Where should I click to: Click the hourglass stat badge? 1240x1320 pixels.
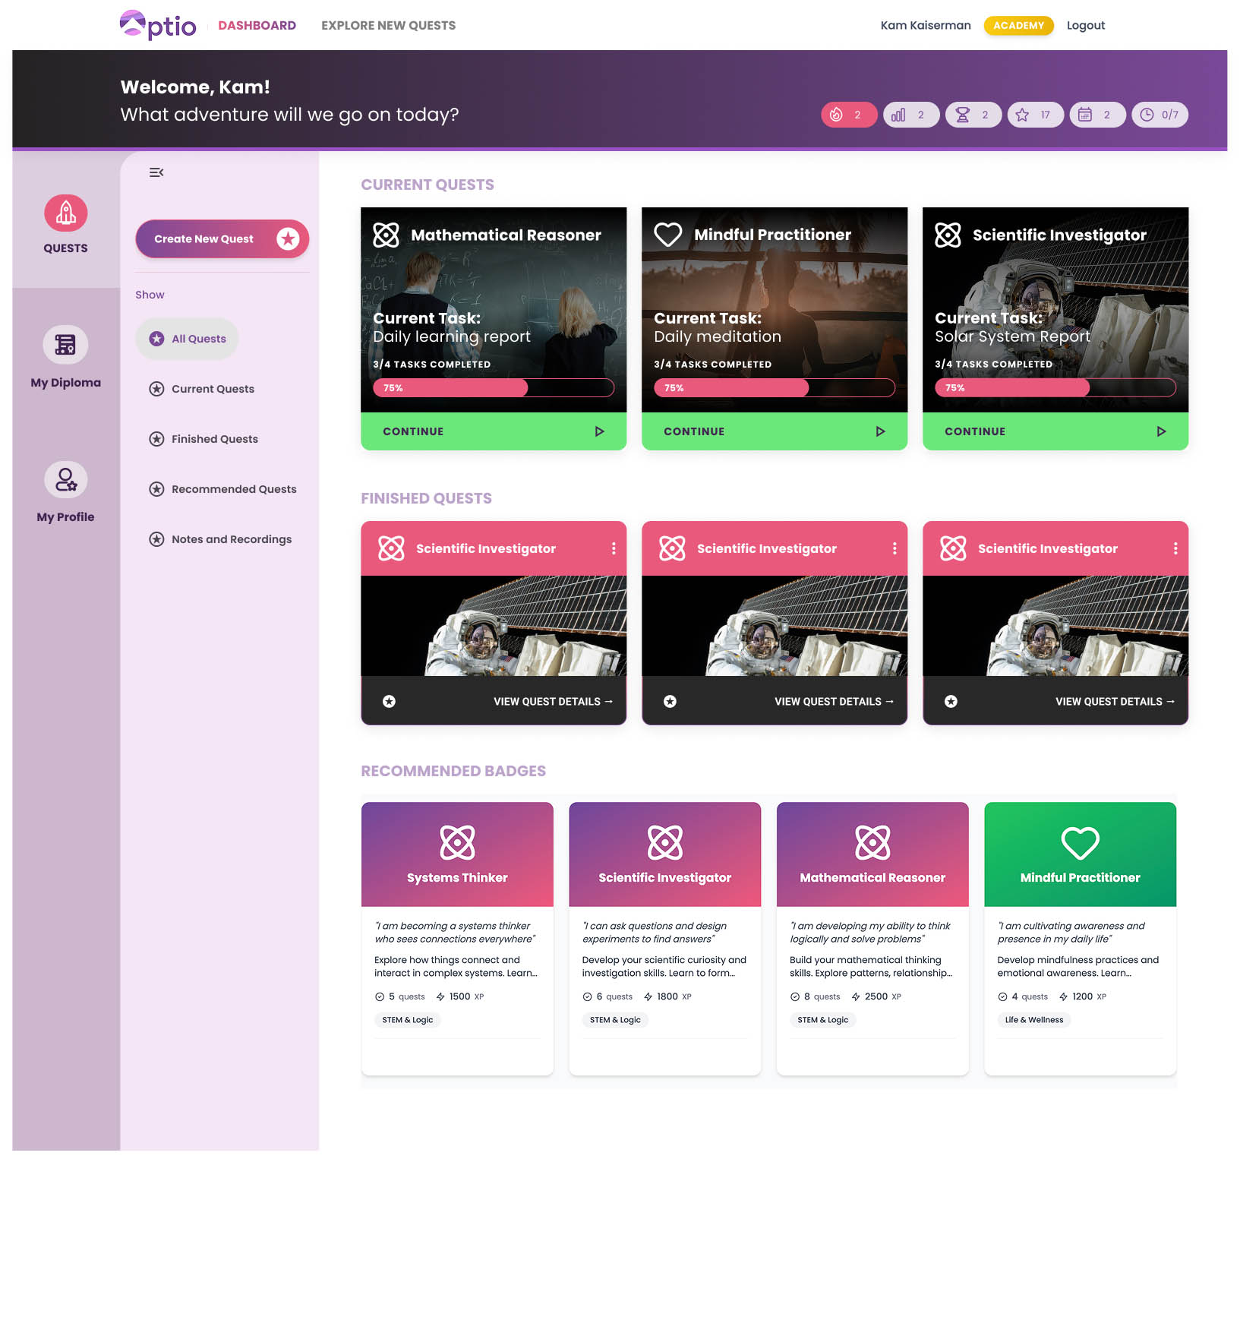click(x=973, y=115)
